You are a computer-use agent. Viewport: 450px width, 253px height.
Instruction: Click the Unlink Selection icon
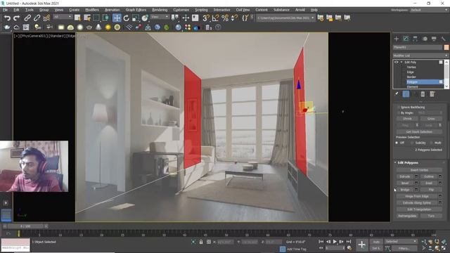(37, 18)
